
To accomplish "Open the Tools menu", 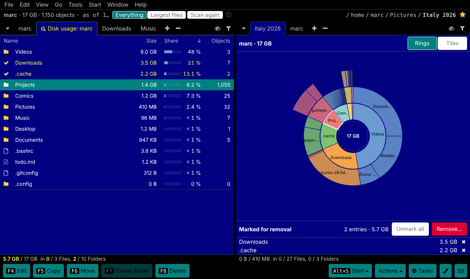I will (x=75, y=5).
